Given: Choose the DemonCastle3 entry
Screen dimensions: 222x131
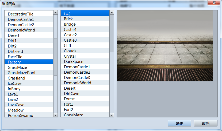Looking at the screenshot, I should [85, 77].
